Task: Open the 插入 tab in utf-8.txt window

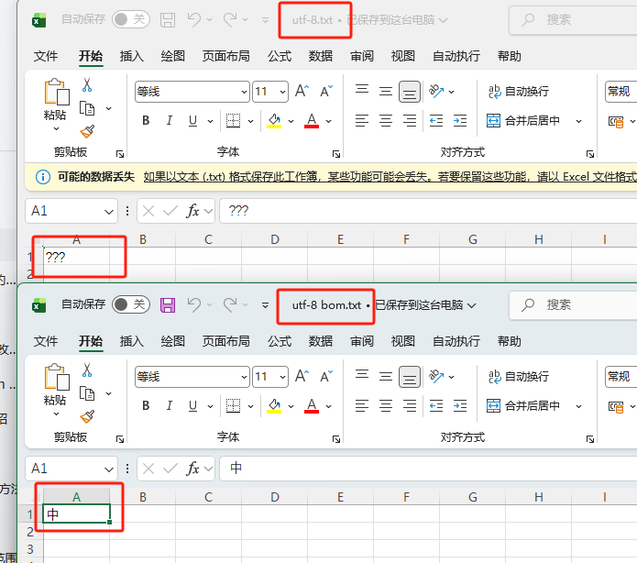Action: [x=132, y=56]
